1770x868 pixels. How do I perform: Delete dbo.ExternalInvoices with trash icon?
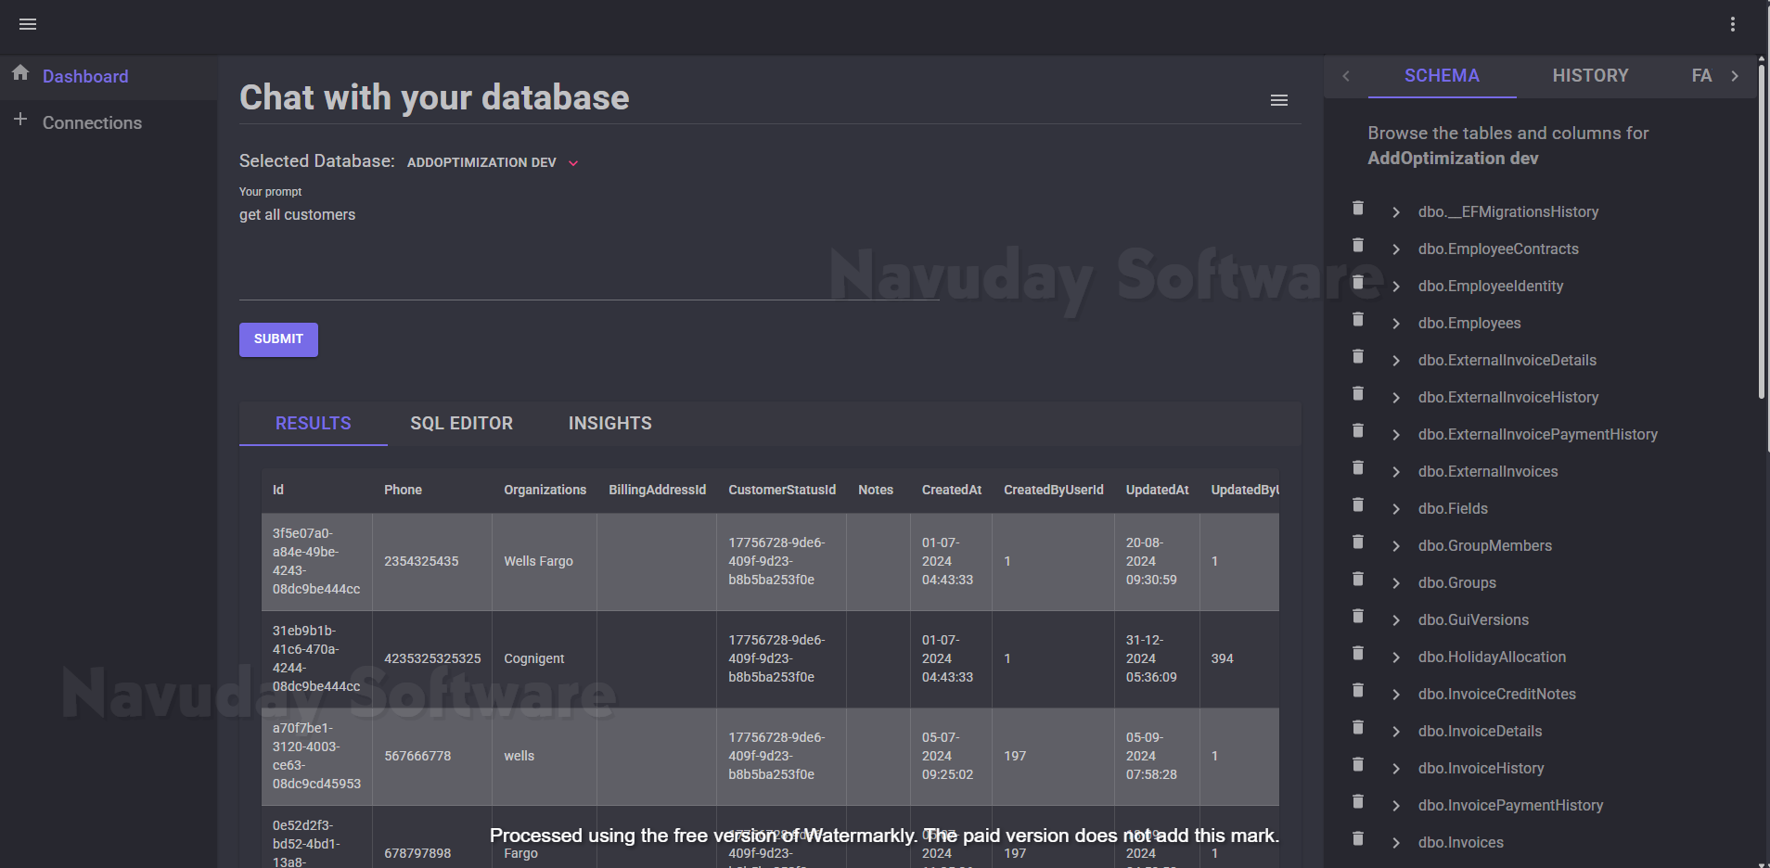(x=1358, y=467)
